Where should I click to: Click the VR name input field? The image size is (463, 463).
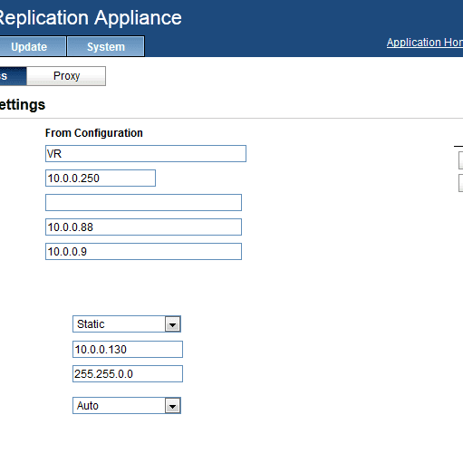(146, 153)
